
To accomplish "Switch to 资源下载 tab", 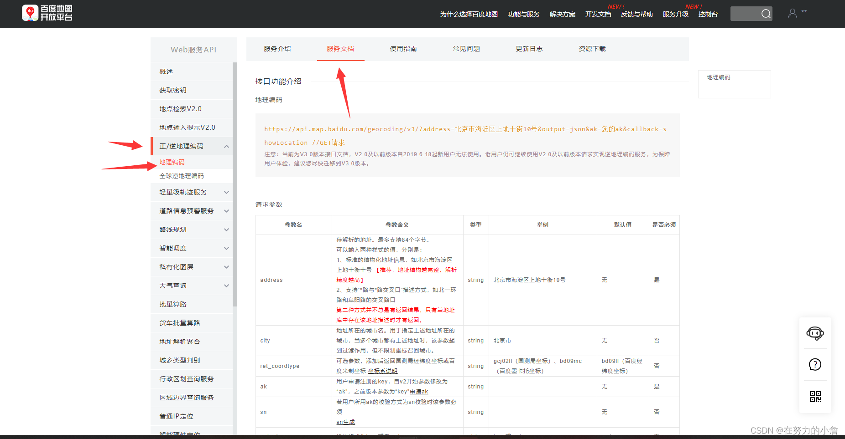I will coord(592,49).
